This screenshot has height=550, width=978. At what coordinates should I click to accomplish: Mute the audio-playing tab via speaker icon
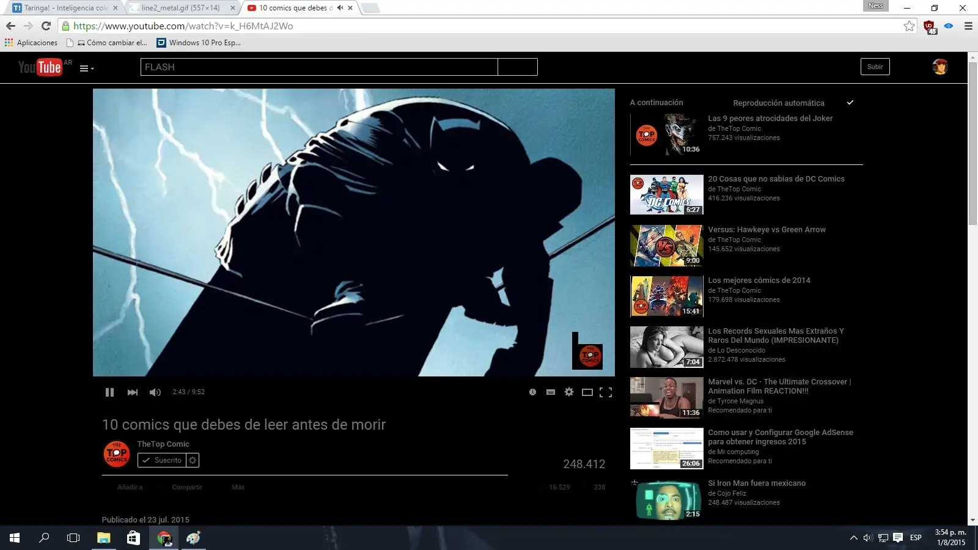(340, 8)
